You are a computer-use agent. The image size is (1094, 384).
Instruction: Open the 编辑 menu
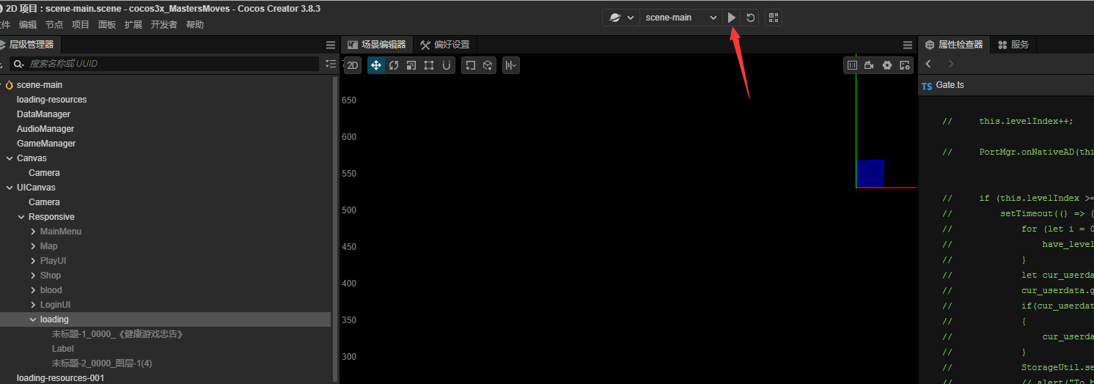coord(28,25)
